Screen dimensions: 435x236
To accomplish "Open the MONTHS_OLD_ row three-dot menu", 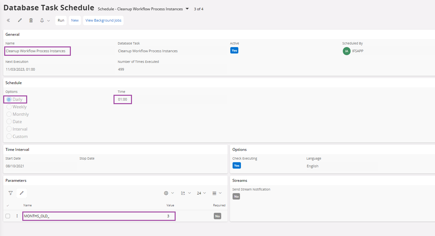I will coord(17,216).
